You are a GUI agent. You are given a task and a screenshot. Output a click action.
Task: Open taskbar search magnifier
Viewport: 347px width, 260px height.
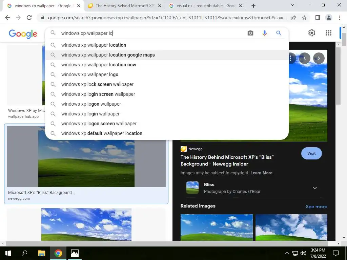24,253
